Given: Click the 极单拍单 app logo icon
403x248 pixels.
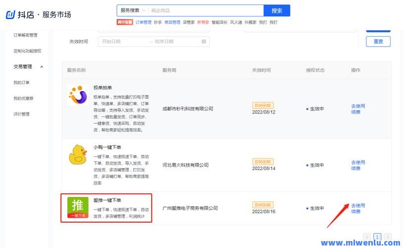Looking at the screenshot, I should point(78,95).
